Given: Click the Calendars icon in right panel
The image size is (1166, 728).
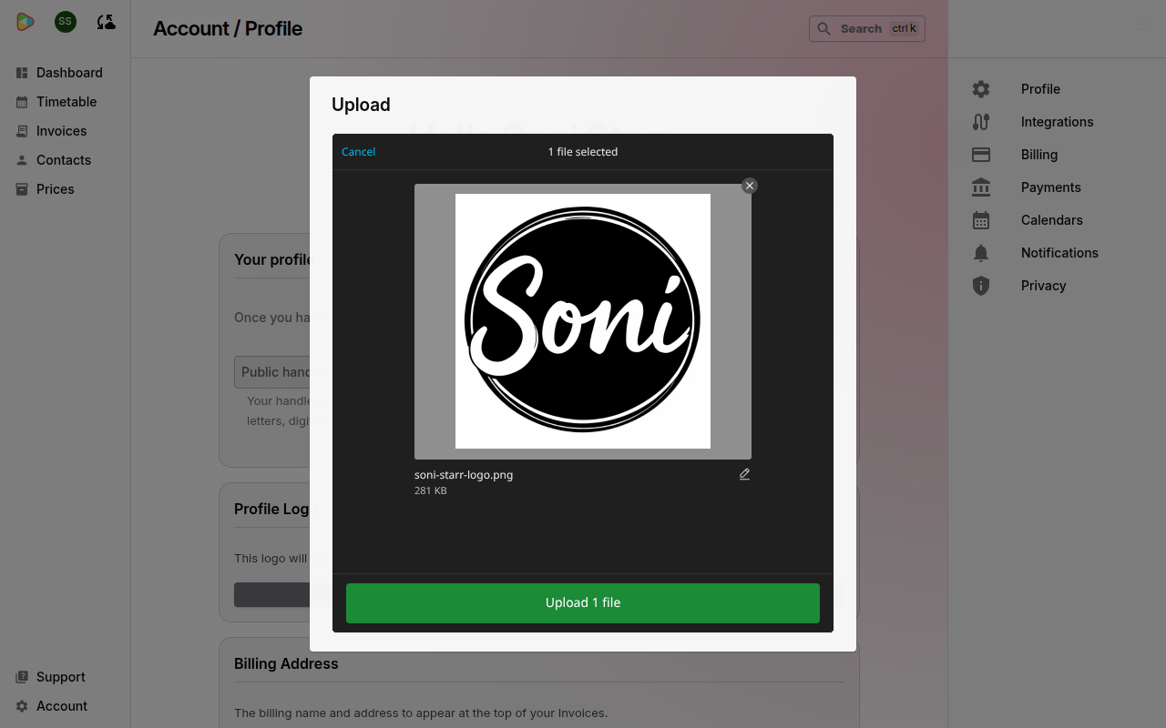Looking at the screenshot, I should pos(981,220).
